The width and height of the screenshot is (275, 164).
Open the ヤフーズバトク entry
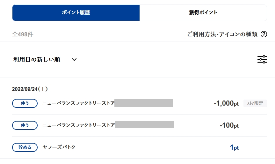coord(59,147)
